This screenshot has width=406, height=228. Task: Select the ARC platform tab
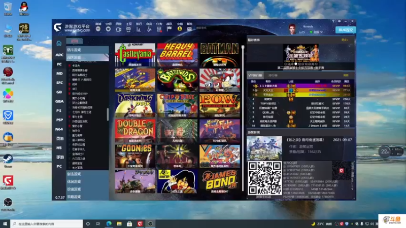coord(59,55)
